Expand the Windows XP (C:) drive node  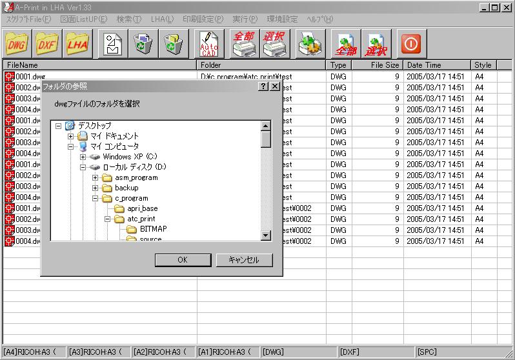tap(83, 157)
